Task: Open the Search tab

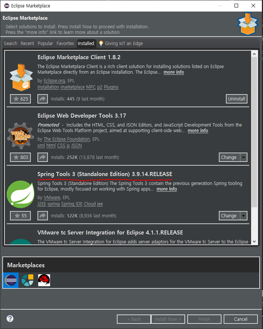Action: coord(10,44)
